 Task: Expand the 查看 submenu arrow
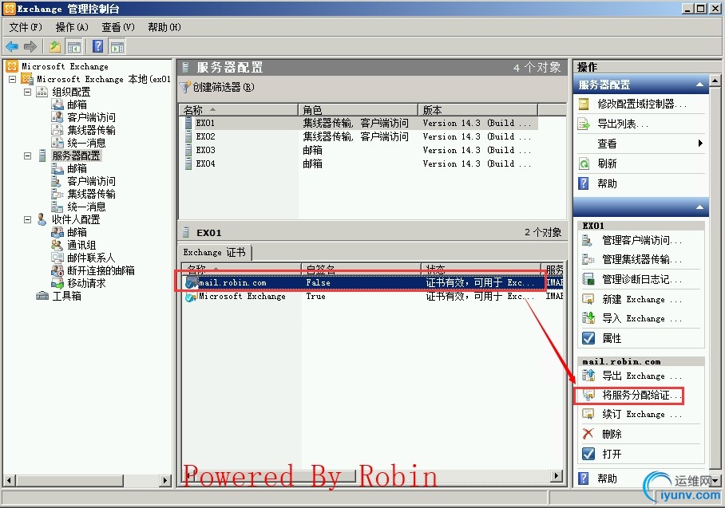click(x=700, y=144)
